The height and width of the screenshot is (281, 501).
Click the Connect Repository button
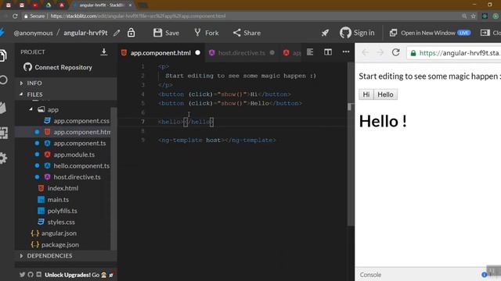tap(58, 67)
